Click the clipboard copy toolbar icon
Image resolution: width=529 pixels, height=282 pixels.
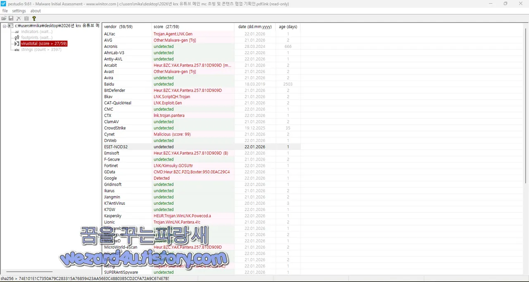(26, 18)
